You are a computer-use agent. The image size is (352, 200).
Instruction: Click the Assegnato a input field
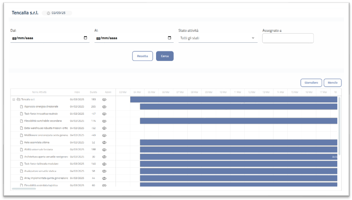(x=288, y=38)
